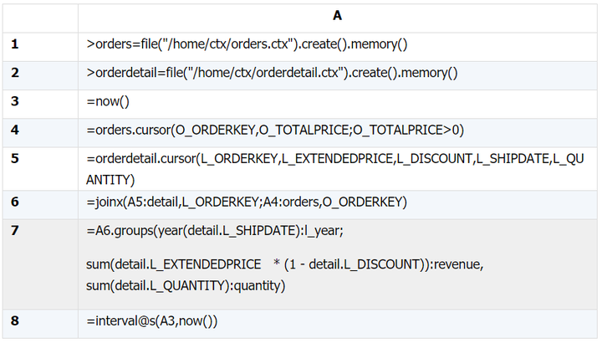This screenshot has height=343, width=602.
Task: Click the blank top-left corner cell
Action: click(40, 16)
